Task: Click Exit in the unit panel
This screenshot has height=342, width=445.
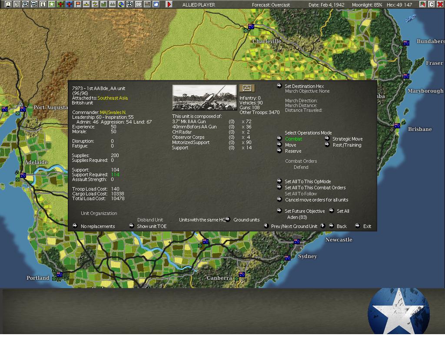Action: pos(367,226)
